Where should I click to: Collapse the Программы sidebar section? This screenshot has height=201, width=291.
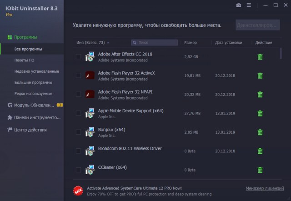[x=25, y=37]
